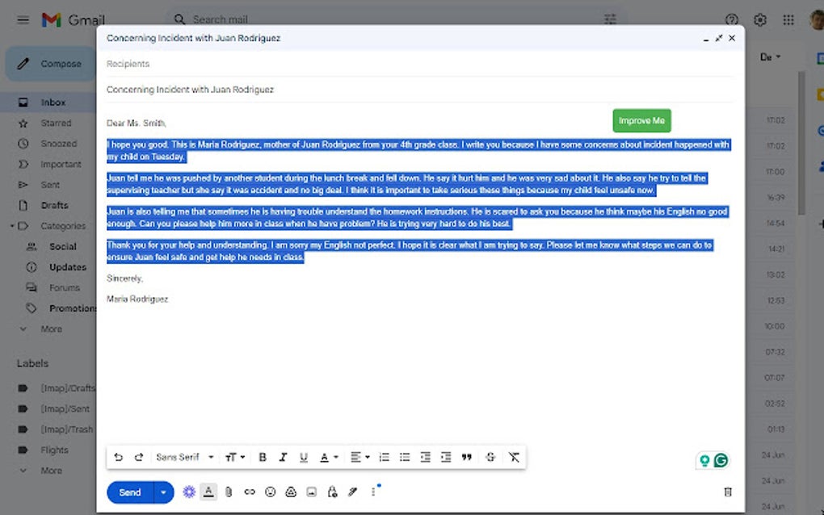Undo the last edit in the compose window

[118, 457]
